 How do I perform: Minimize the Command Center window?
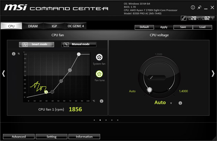pos(206,9)
